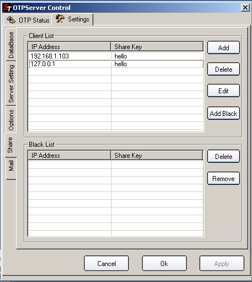Click the Remove button

(223, 178)
